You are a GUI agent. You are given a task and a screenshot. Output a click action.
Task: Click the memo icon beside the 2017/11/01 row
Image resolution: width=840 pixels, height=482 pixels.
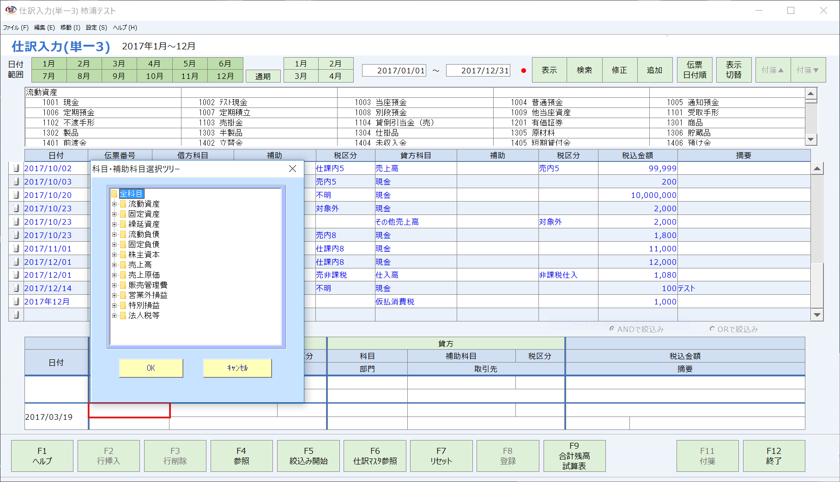coord(15,248)
